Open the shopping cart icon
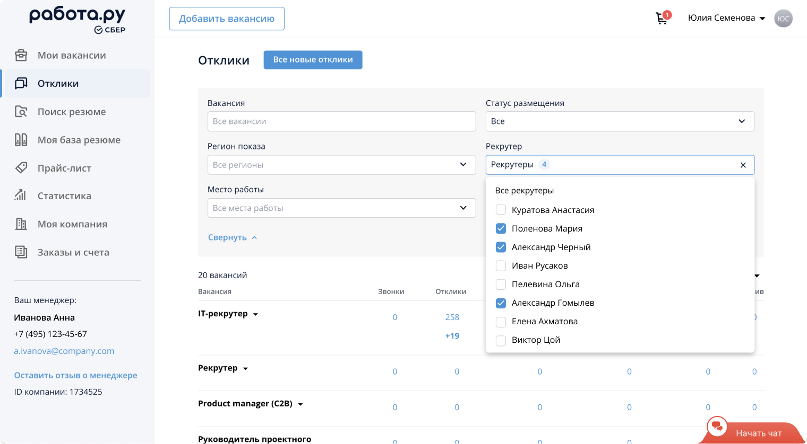807x444 pixels. (x=662, y=19)
